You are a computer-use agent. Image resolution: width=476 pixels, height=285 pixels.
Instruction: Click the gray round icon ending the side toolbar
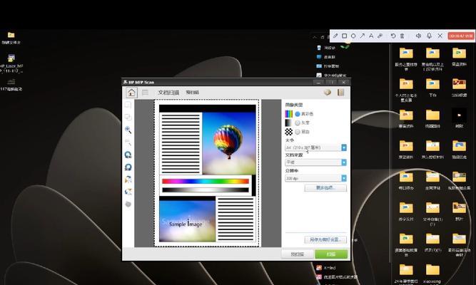[x=128, y=204]
